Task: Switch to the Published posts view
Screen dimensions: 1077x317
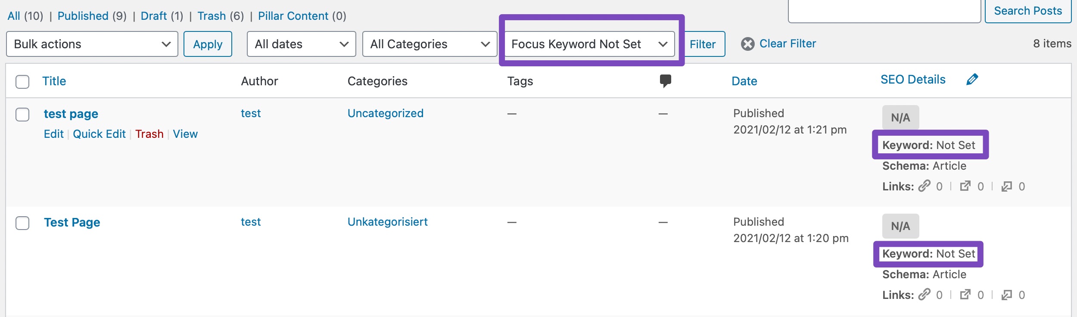Action: tap(83, 16)
